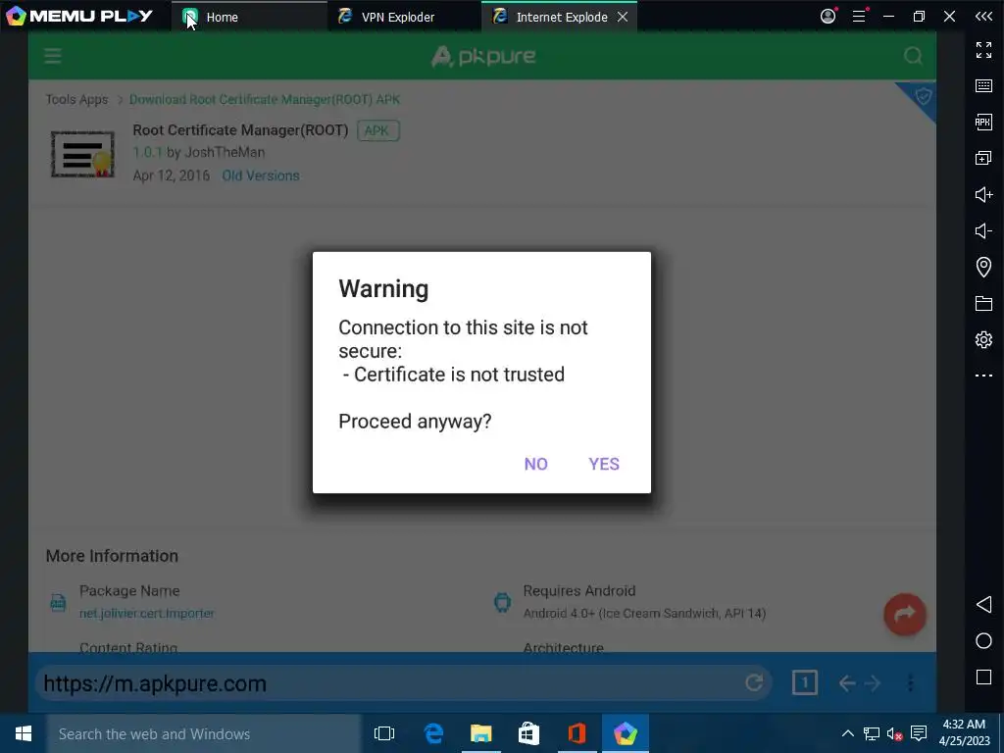Open multi-instance manager icon

983,158
